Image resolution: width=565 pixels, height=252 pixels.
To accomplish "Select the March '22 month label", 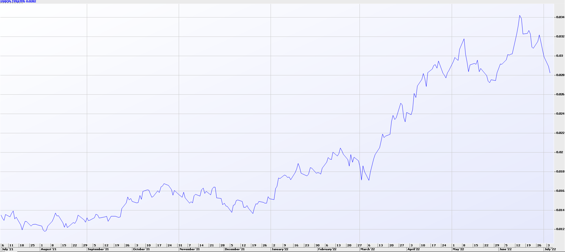I will [x=368, y=249].
